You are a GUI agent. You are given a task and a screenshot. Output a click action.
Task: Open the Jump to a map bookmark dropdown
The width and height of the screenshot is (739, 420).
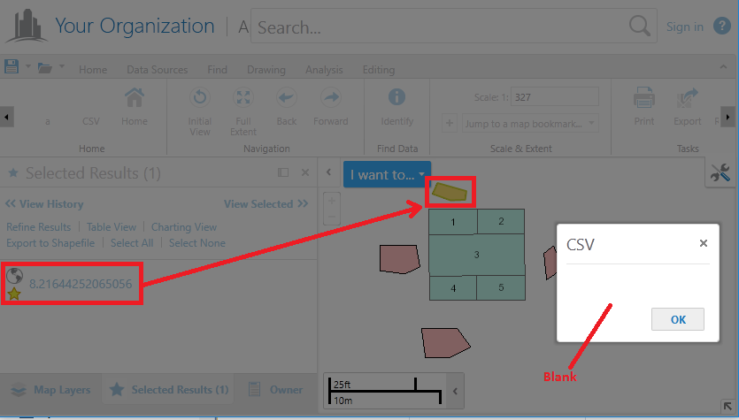tap(530, 124)
